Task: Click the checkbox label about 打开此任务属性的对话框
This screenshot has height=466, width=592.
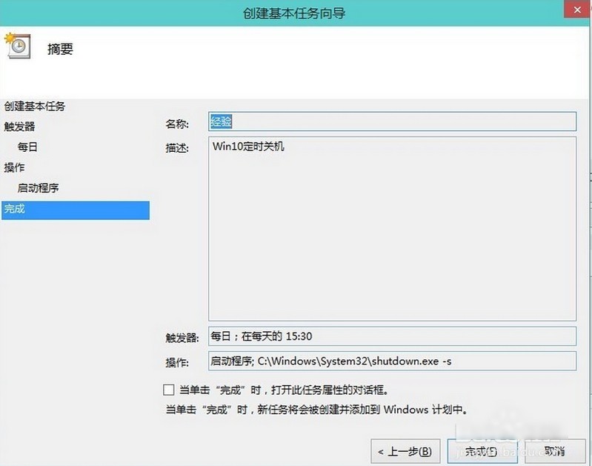Action: point(285,390)
